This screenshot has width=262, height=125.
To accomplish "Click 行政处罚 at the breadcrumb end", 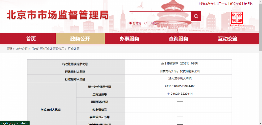I will tap(73, 49).
